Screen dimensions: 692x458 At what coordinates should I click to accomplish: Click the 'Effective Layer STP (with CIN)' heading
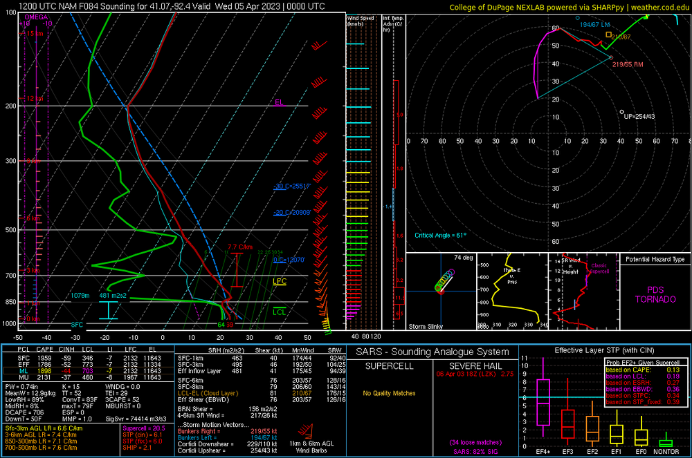(x=605, y=350)
